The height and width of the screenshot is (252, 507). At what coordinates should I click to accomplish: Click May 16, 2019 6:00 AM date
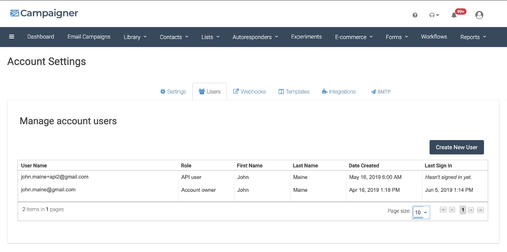tap(375, 177)
